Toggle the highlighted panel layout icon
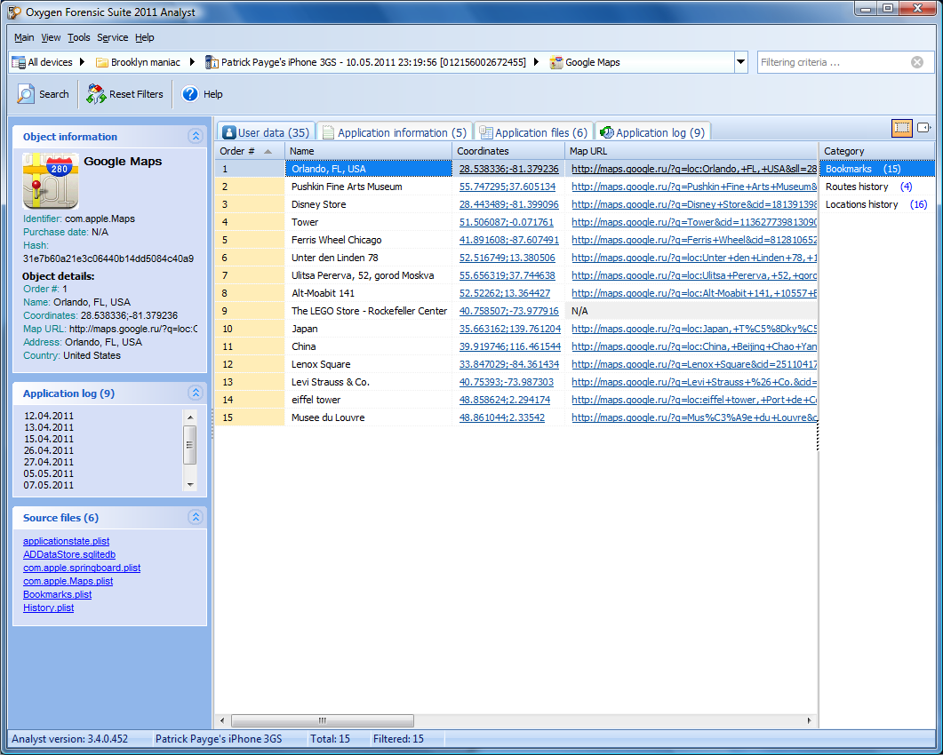This screenshot has width=943, height=755. point(902,128)
